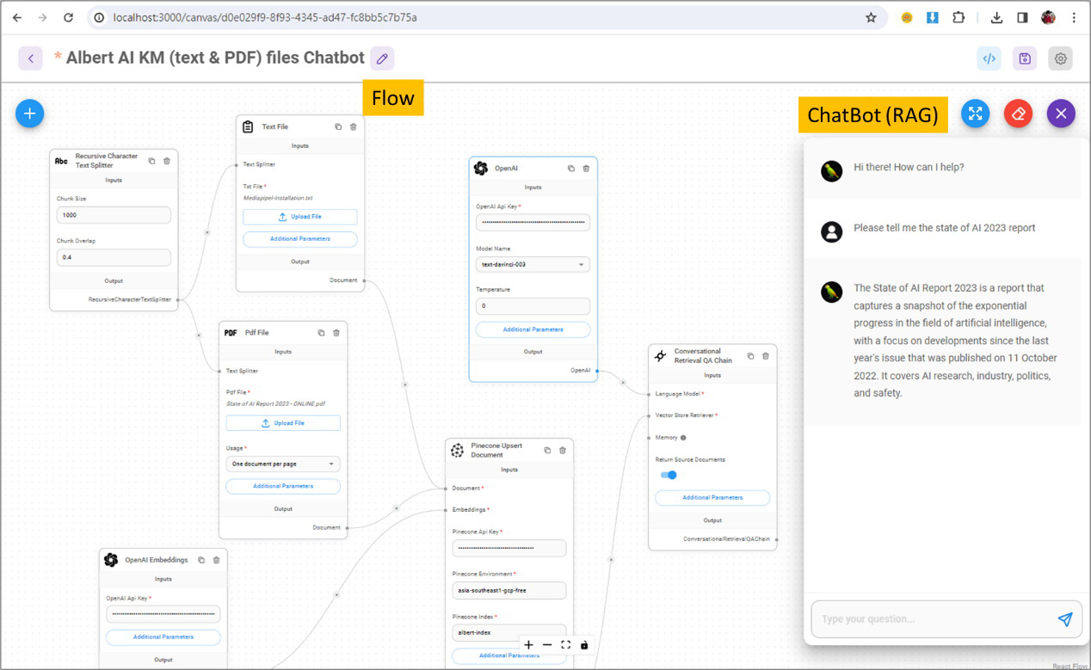Open the Chrome three-dot menu
This screenshot has width=1091, height=670.
1074,17
